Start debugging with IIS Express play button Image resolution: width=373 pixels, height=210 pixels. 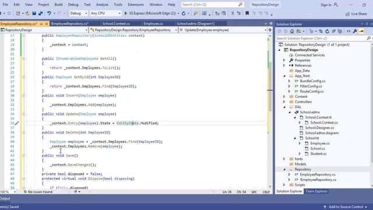click(126, 13)
